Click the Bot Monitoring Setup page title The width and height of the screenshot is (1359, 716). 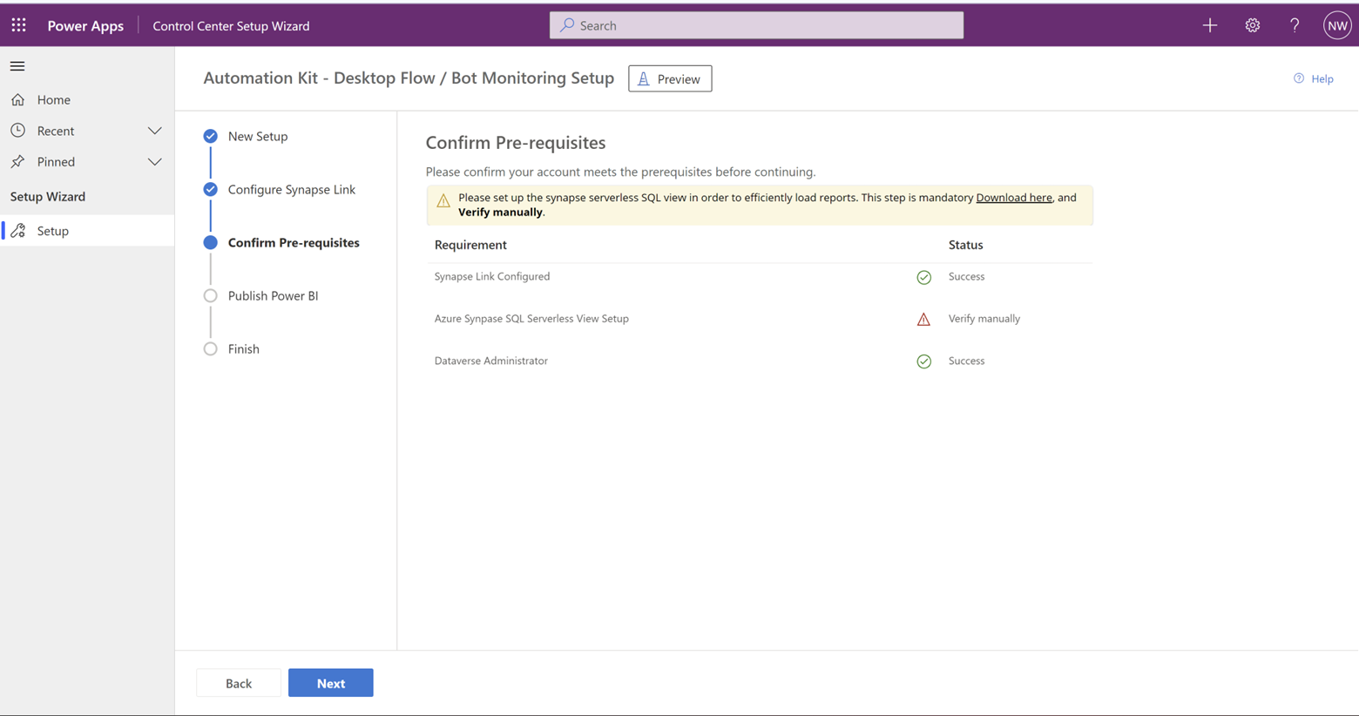click(x=409, y=78)
